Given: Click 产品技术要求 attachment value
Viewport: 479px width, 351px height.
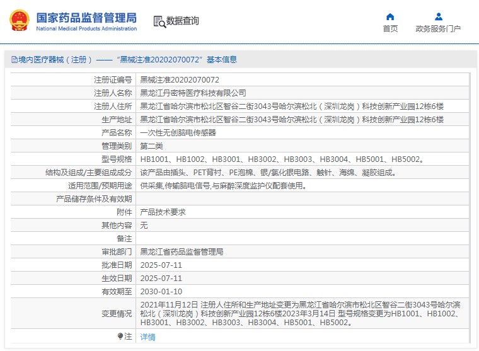Looking at the screenshot, I should click(x=163, y=212).
